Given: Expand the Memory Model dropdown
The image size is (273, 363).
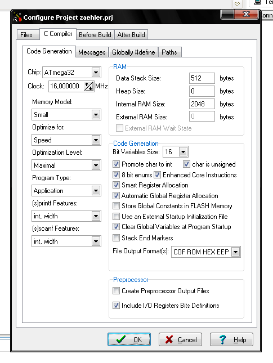Looking at the screenshot, I should click(x=96, y=115).
